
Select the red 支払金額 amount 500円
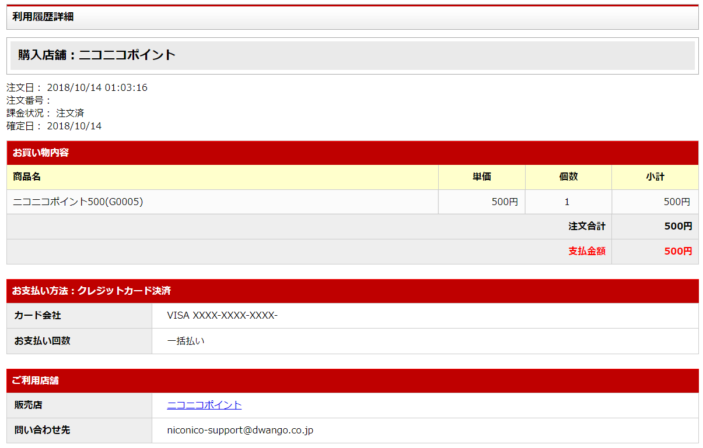678,251
